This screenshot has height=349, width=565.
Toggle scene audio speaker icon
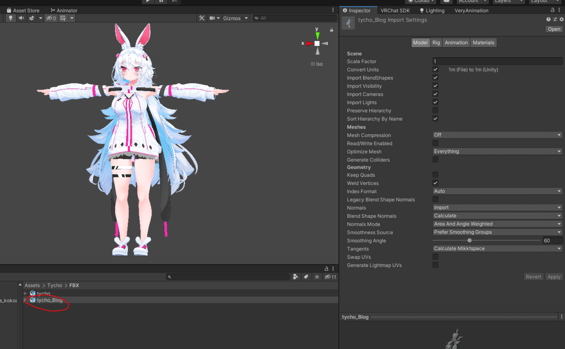(x=21, y=18)
